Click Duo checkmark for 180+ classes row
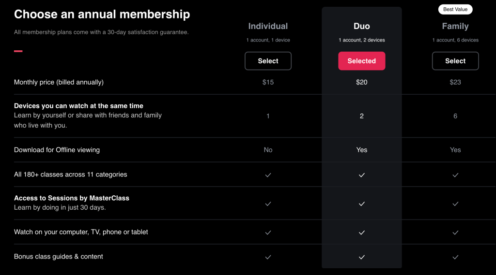Viewport: 496px width, 275px height. [361, 175]
